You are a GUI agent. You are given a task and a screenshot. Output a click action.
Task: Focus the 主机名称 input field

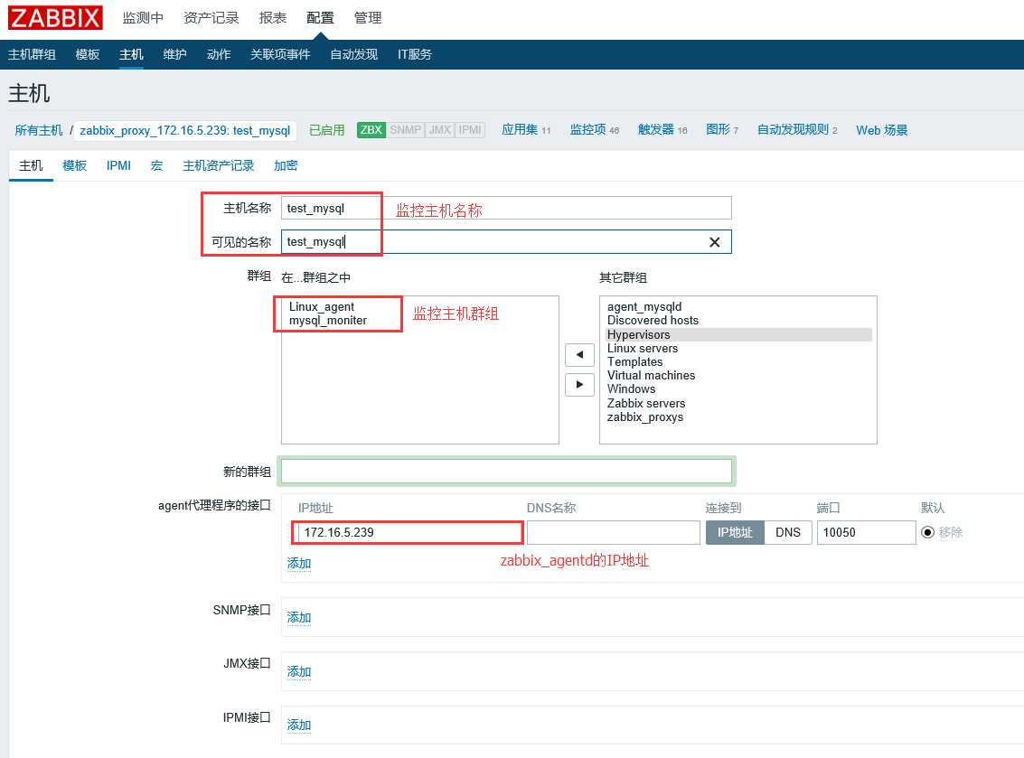(506, 209)
